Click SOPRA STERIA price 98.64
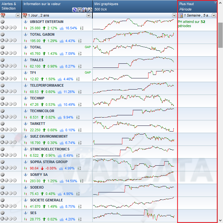This screenshot has width=223, height=223. 34,169
